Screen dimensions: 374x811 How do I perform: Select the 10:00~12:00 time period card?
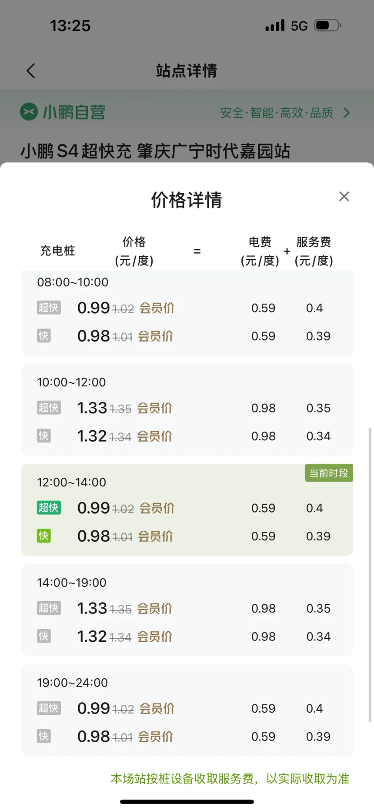(x=187, y=410)
